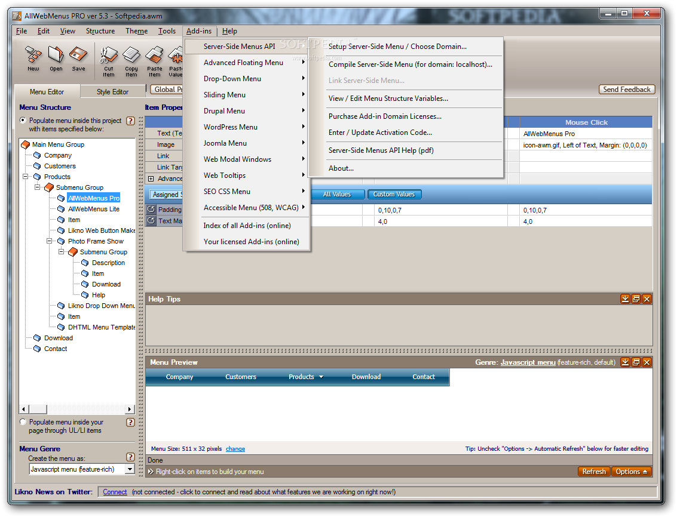Click the Description item icon in tree
This screenshot has height=517, width=677.
click(x=85, y=263)
